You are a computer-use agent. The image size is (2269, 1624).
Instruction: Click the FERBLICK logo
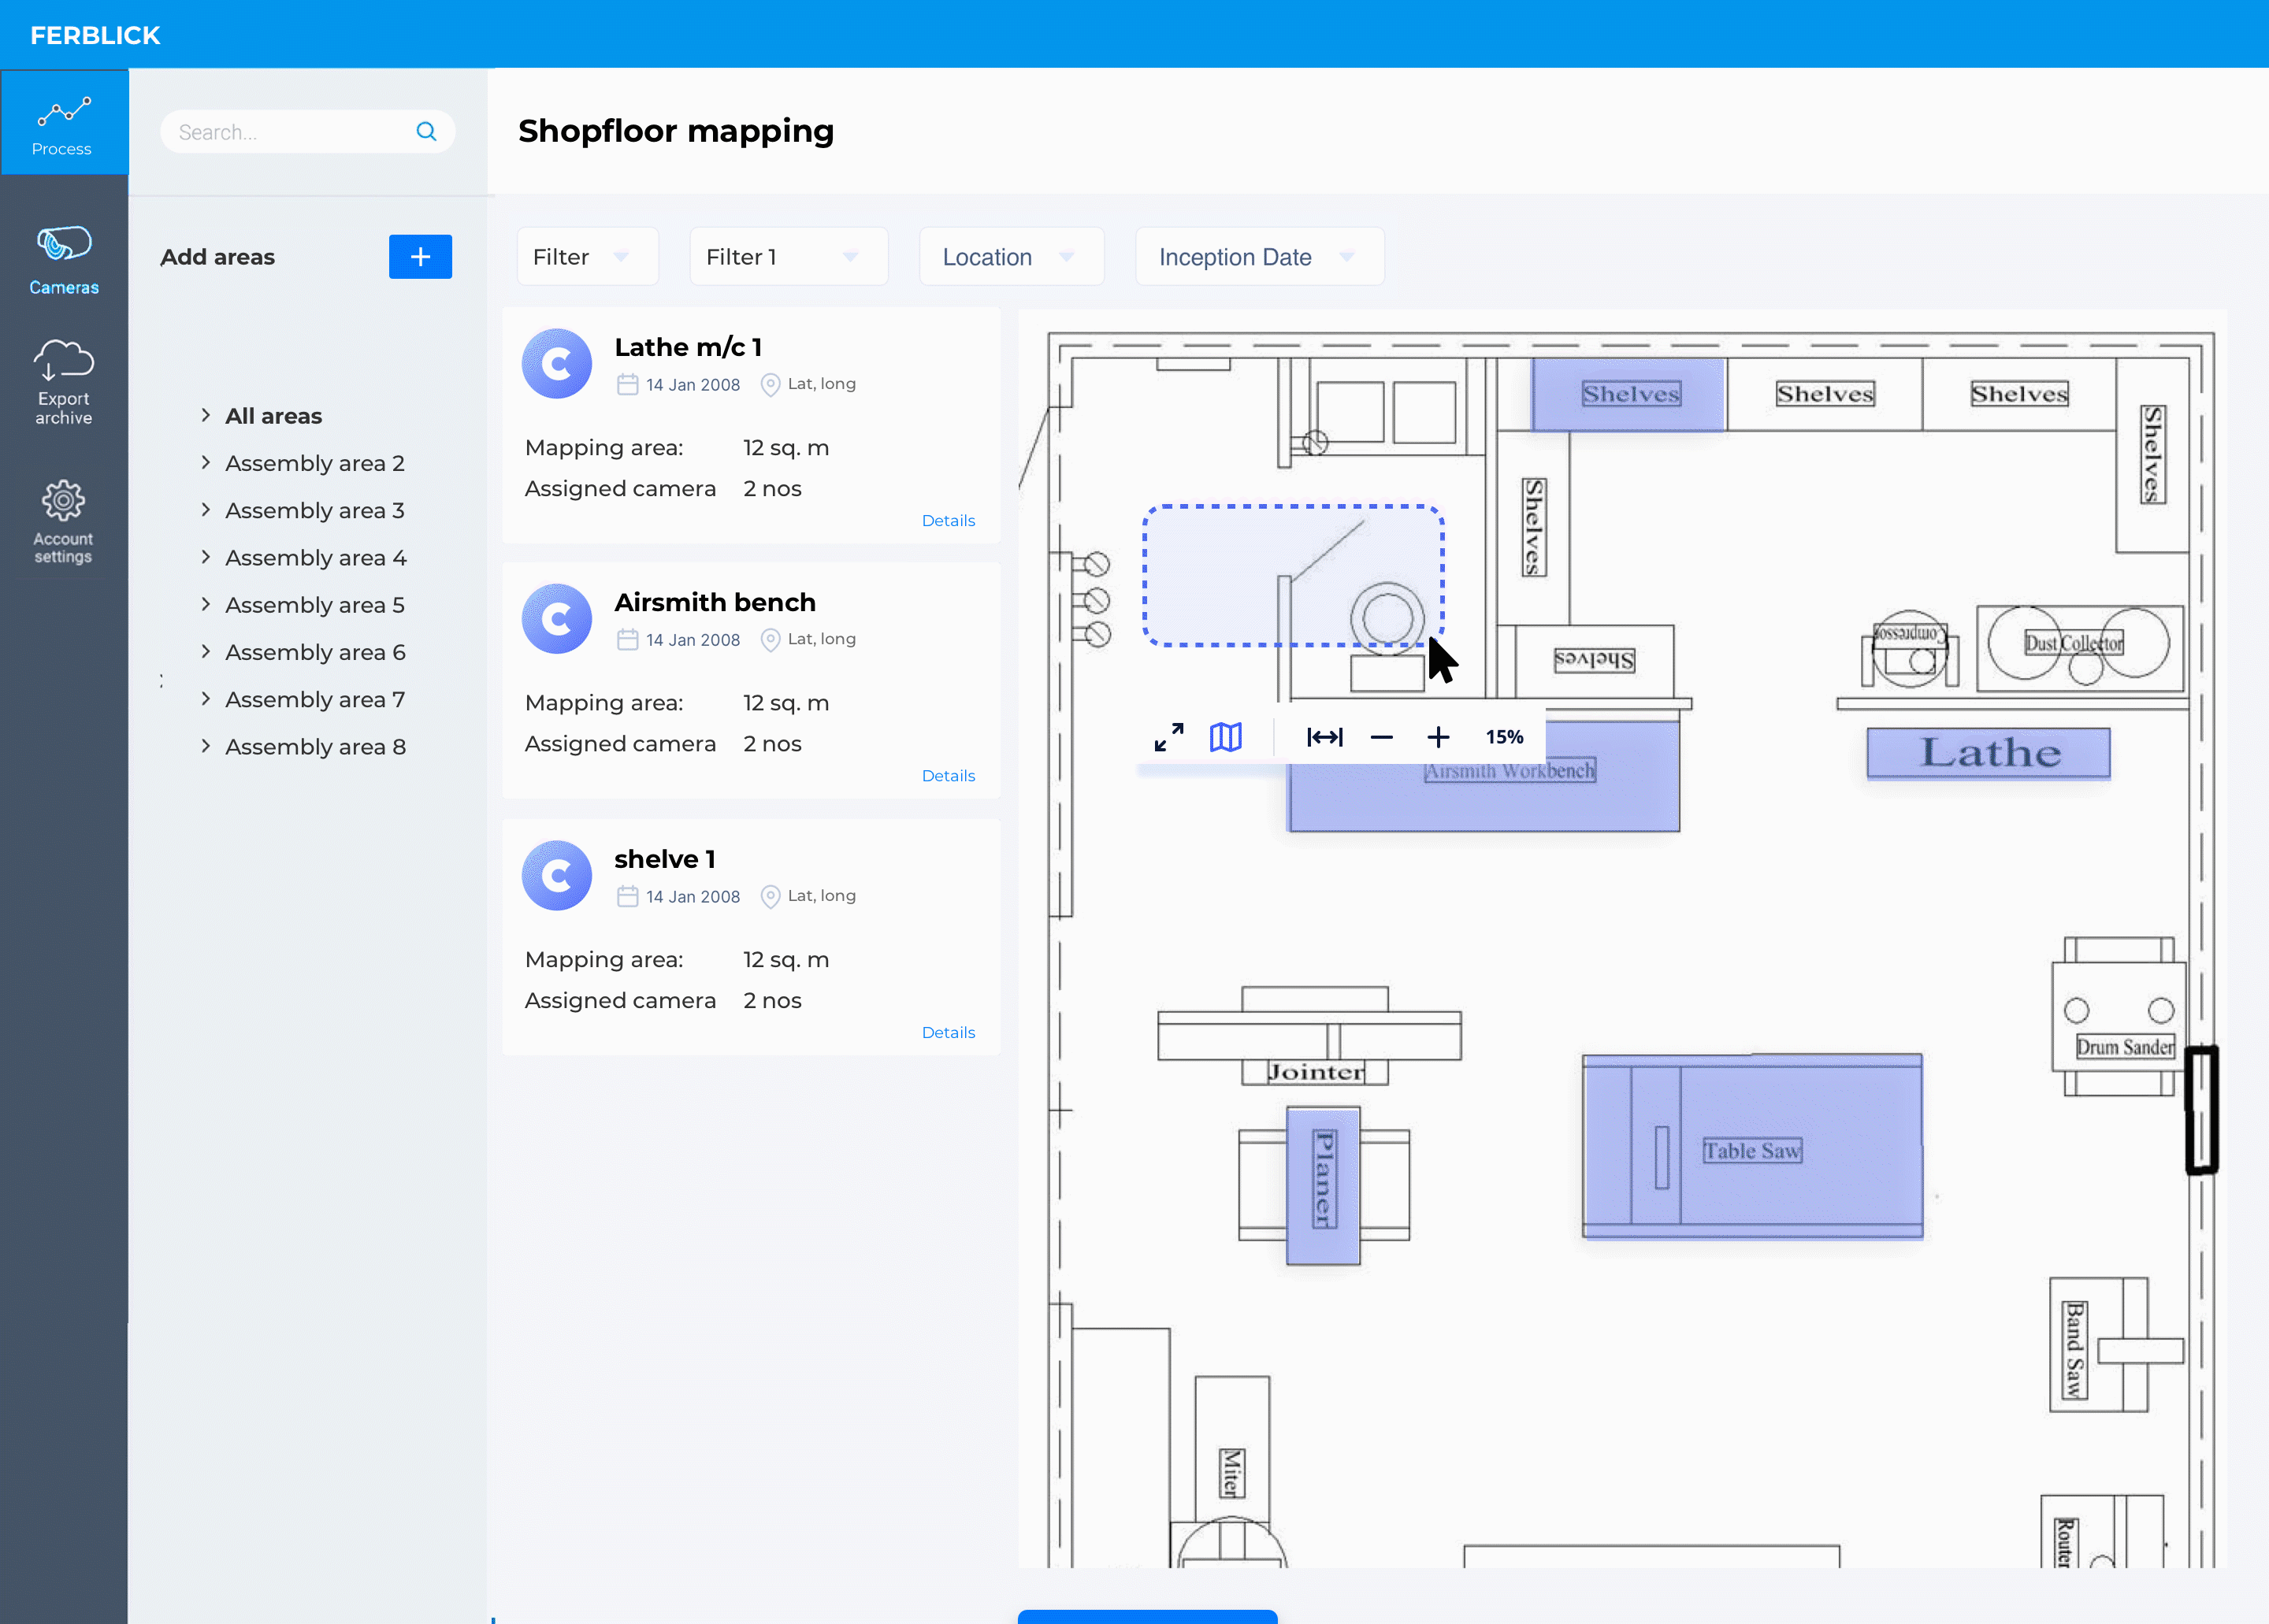coord(95,35)
